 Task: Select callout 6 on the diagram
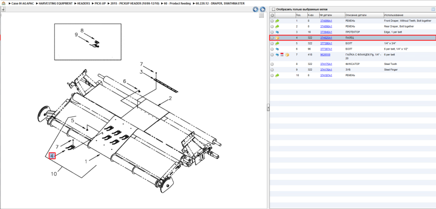125,81
